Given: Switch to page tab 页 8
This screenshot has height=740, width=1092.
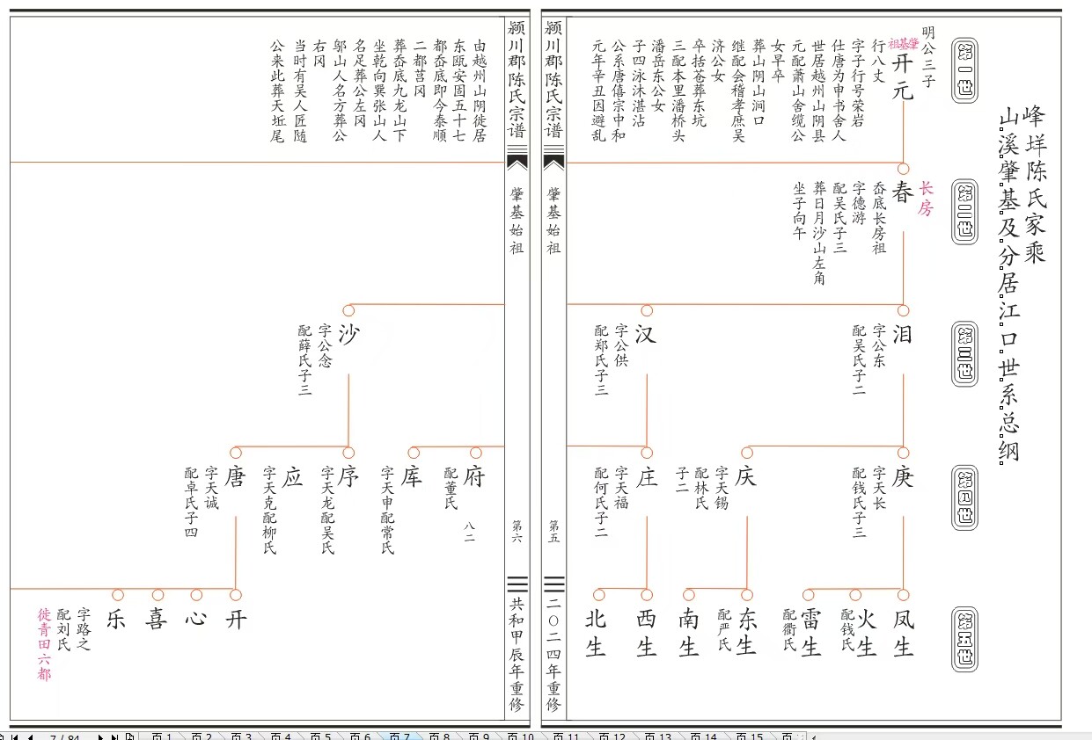Looking at the screenshot, I should click(x=439, y=736).
